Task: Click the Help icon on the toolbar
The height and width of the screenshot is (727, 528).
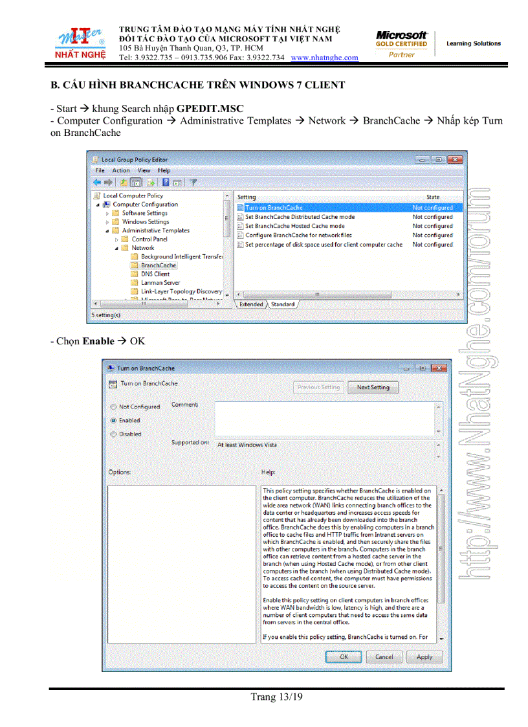Action: [166, 182]
